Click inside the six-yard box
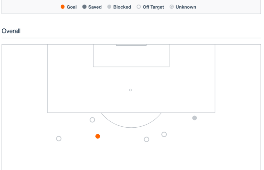The height and width of the screenshot is (170, 264). click(x=131, y=56)
